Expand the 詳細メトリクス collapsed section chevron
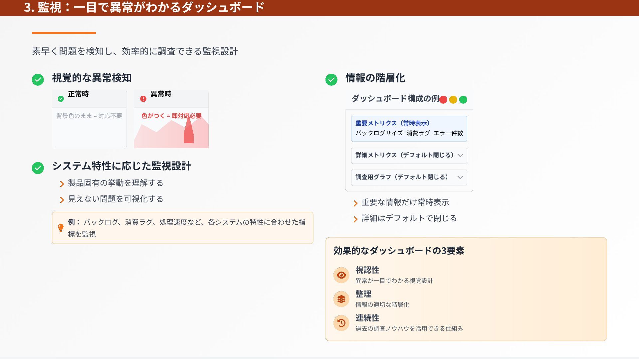Image resolution: width=639 pixels, height=359 pixels. tap(460, 156)
